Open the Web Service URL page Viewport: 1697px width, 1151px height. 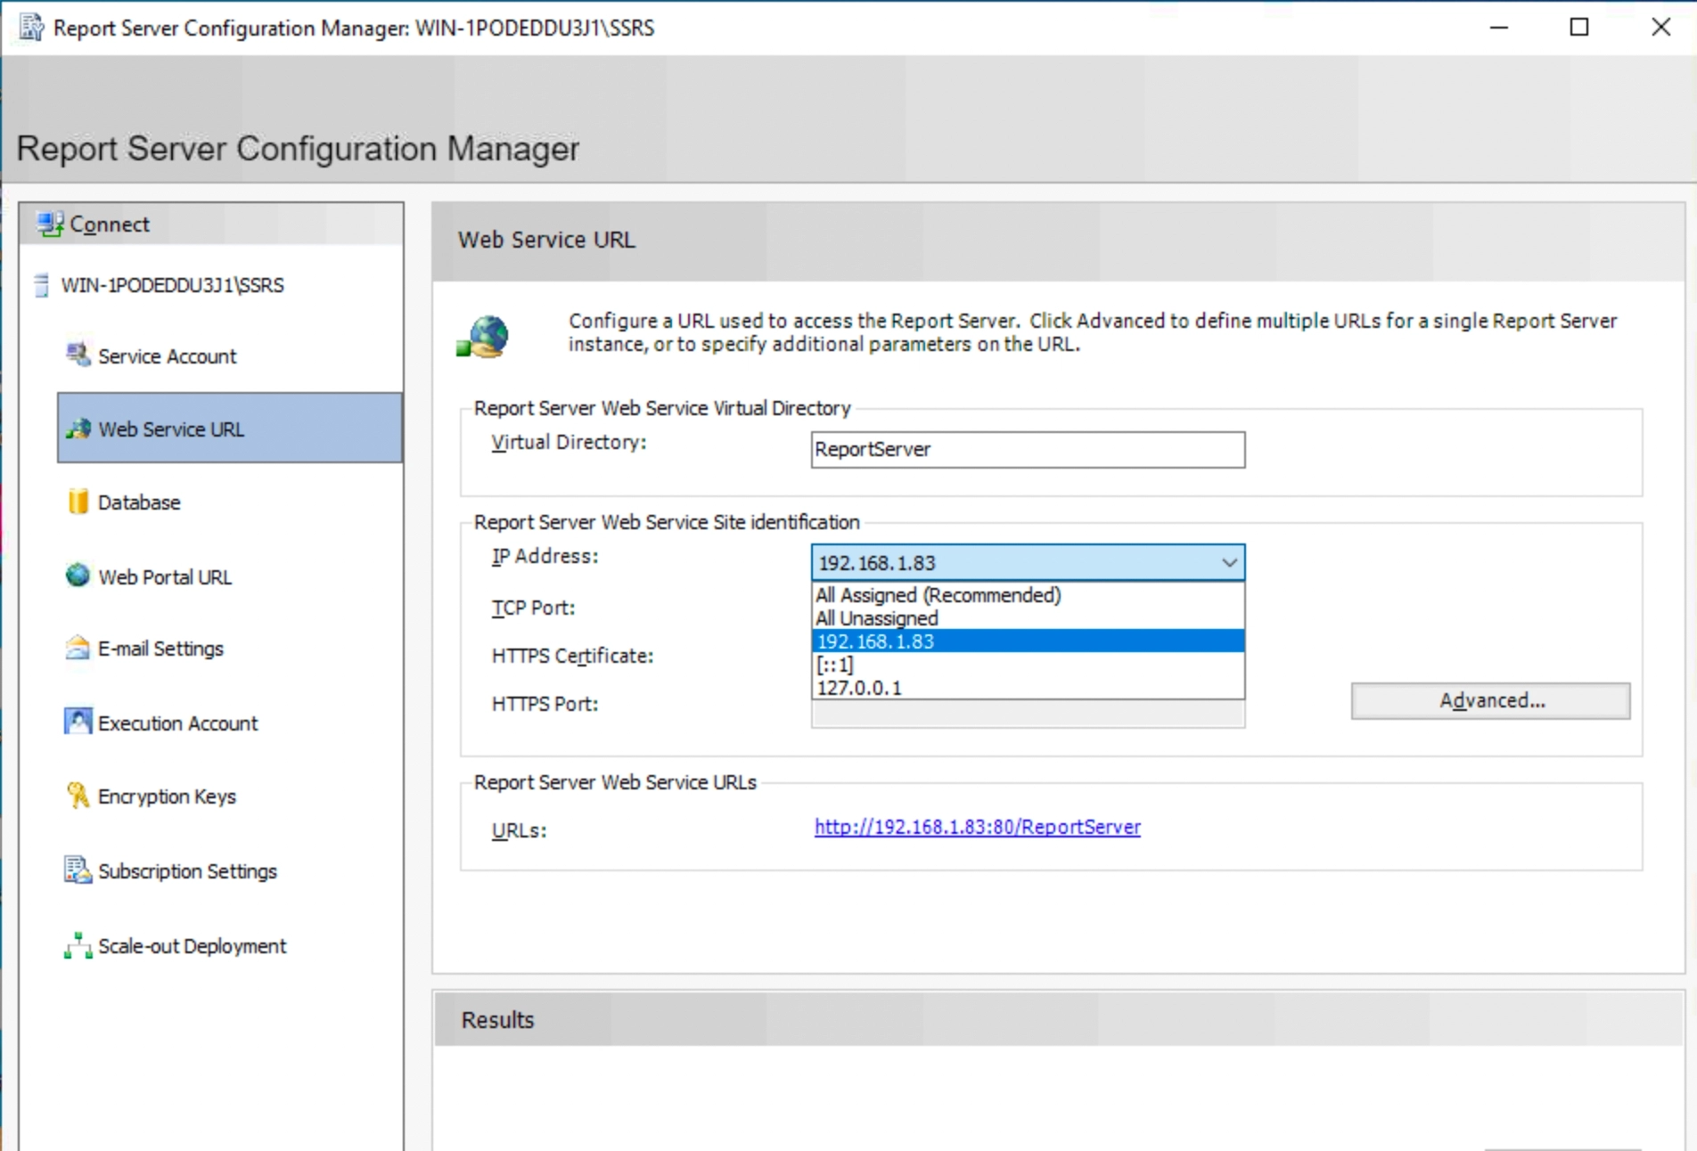230,429
